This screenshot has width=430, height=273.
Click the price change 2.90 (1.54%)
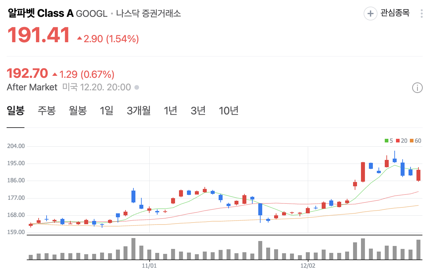(108, 39)
